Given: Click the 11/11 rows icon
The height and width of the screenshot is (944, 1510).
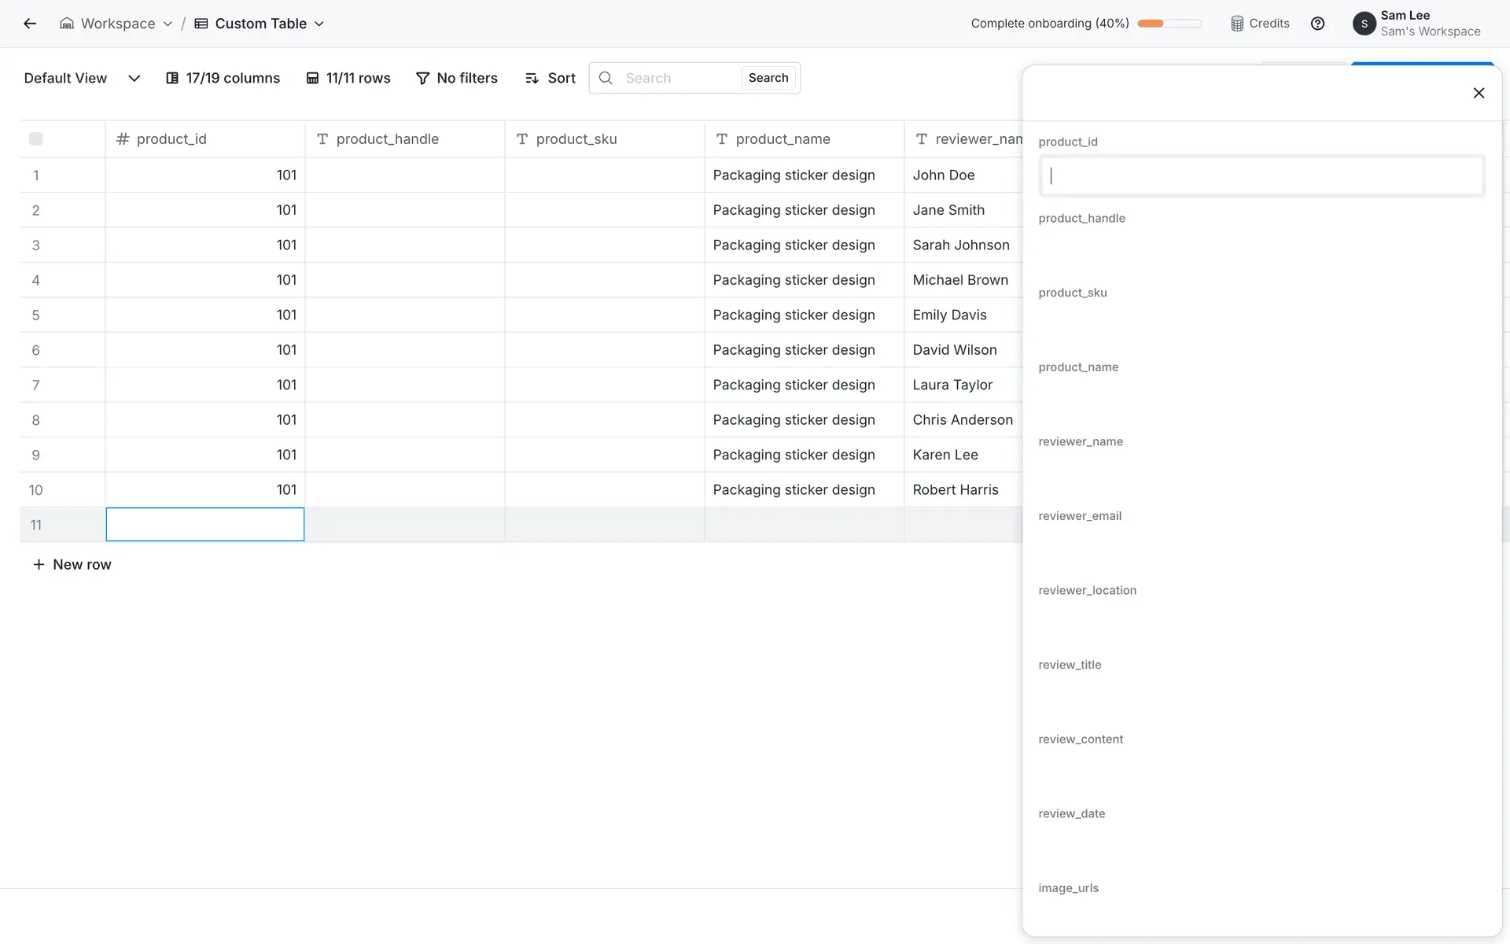Looking at the screenshot, I should (x=312, y=78).
